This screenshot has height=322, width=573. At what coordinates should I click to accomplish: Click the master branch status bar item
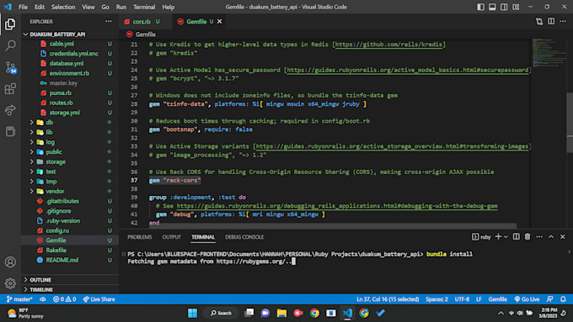pos(19,299)
